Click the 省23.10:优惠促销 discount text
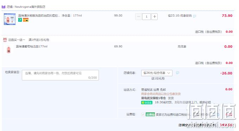The image size is (239, 131). click(x=180, y=15)
